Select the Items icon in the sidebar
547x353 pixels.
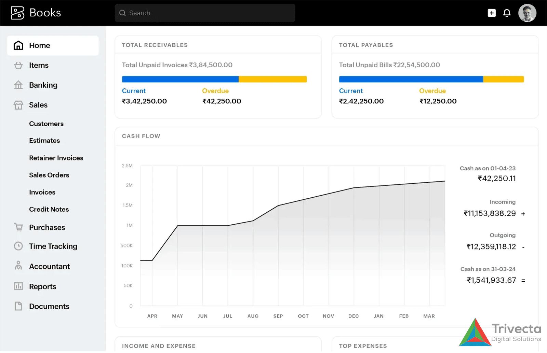coord(18,65)
